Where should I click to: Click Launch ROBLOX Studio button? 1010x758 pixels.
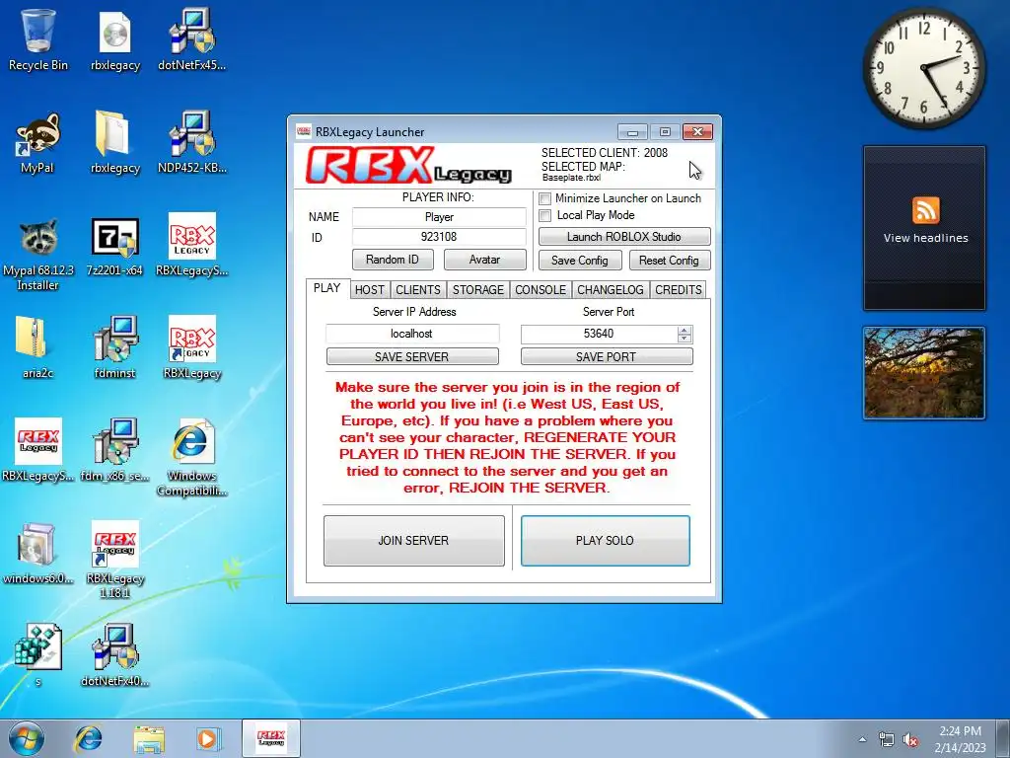624,237
